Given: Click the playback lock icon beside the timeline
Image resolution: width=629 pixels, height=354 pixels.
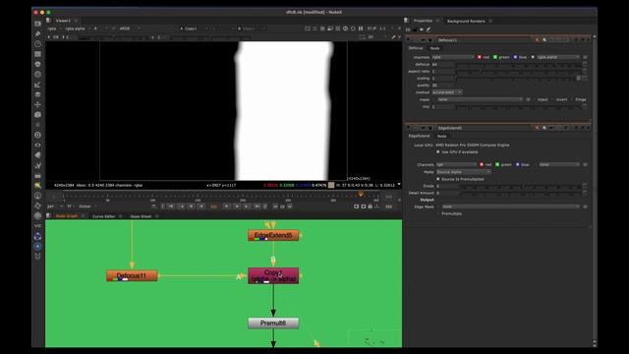Looking at the screenshot, I should [x=371, y=206].
